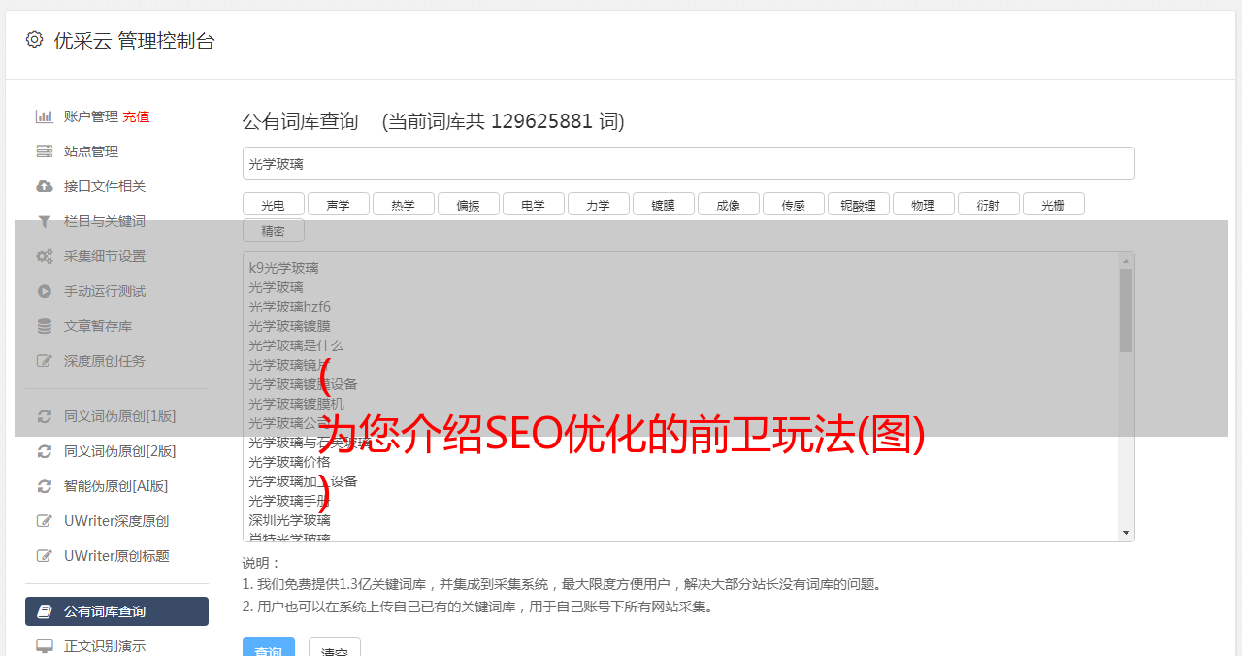Focus the 光学玻璃 search input field
Viewport: 1242px width, 656px height.
tap(688, 163)
